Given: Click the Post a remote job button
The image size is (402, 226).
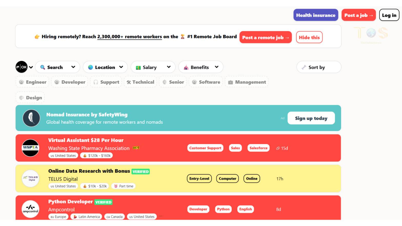Looking at the screenshot, I should point(266,37).
